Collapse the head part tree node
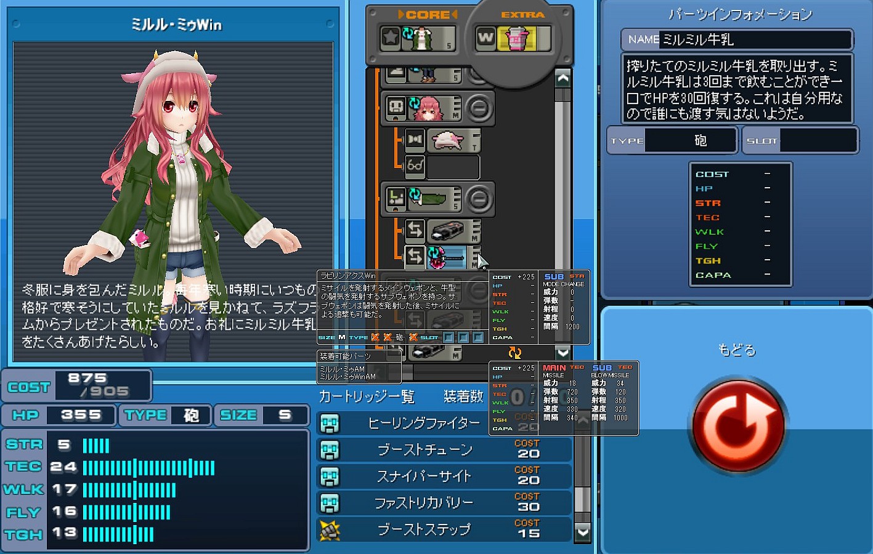Image resolution: width=873 pixels, height=554 pixels. [x=479, y=109]
